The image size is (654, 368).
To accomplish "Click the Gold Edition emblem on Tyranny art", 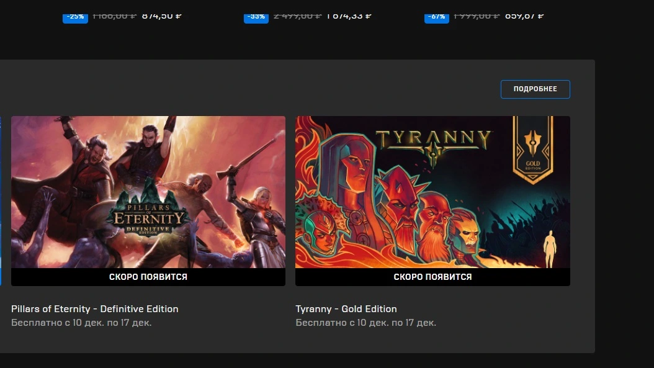I will click(532, 150).
